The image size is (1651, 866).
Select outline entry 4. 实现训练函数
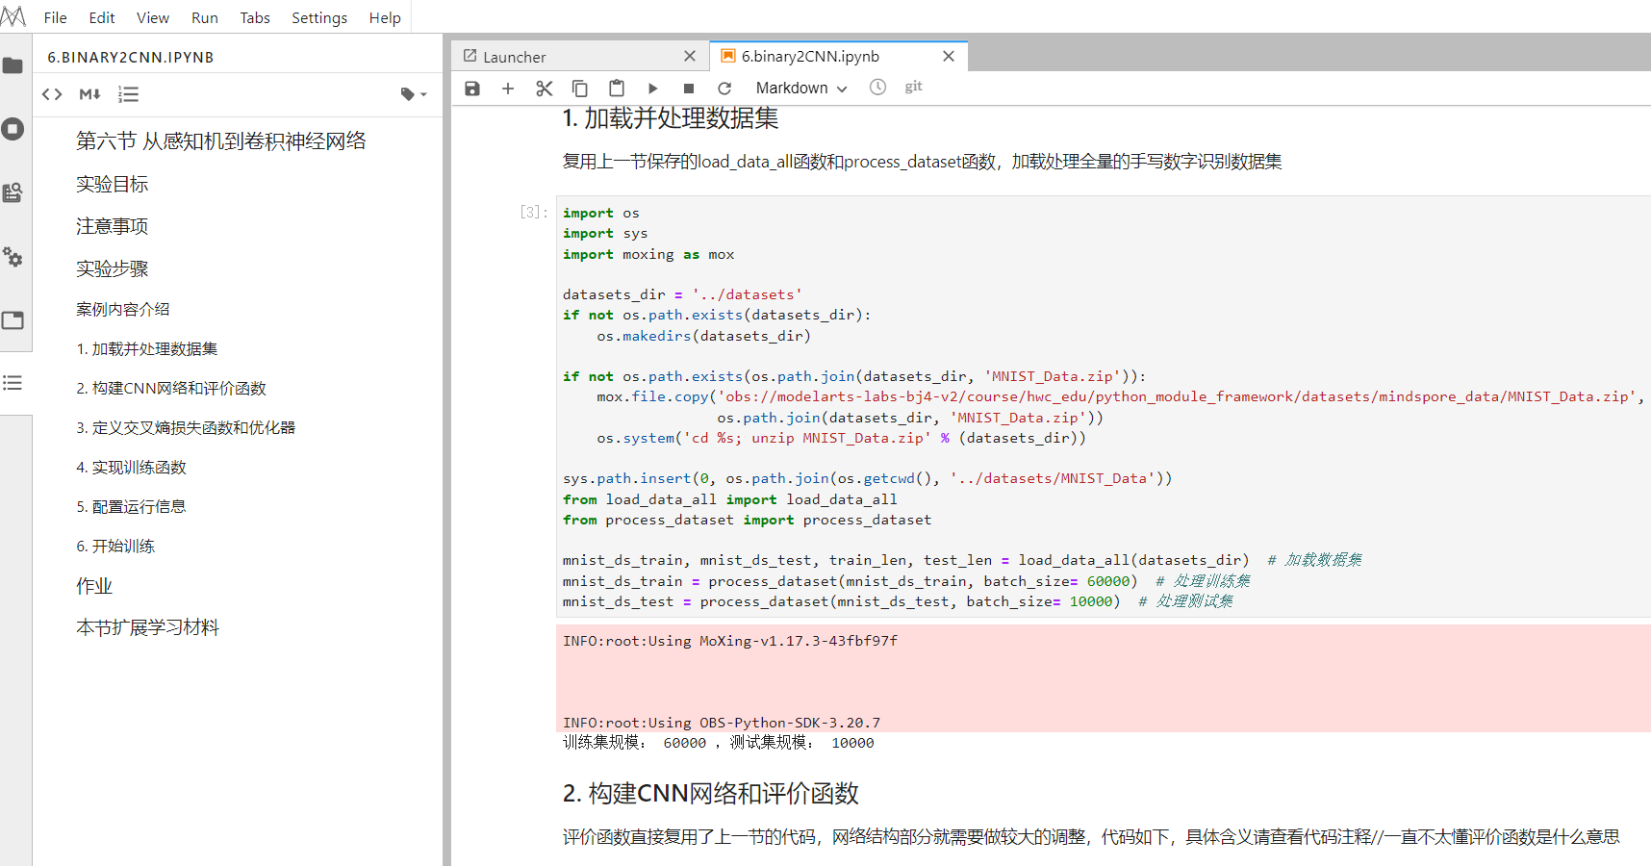point(132,467)
